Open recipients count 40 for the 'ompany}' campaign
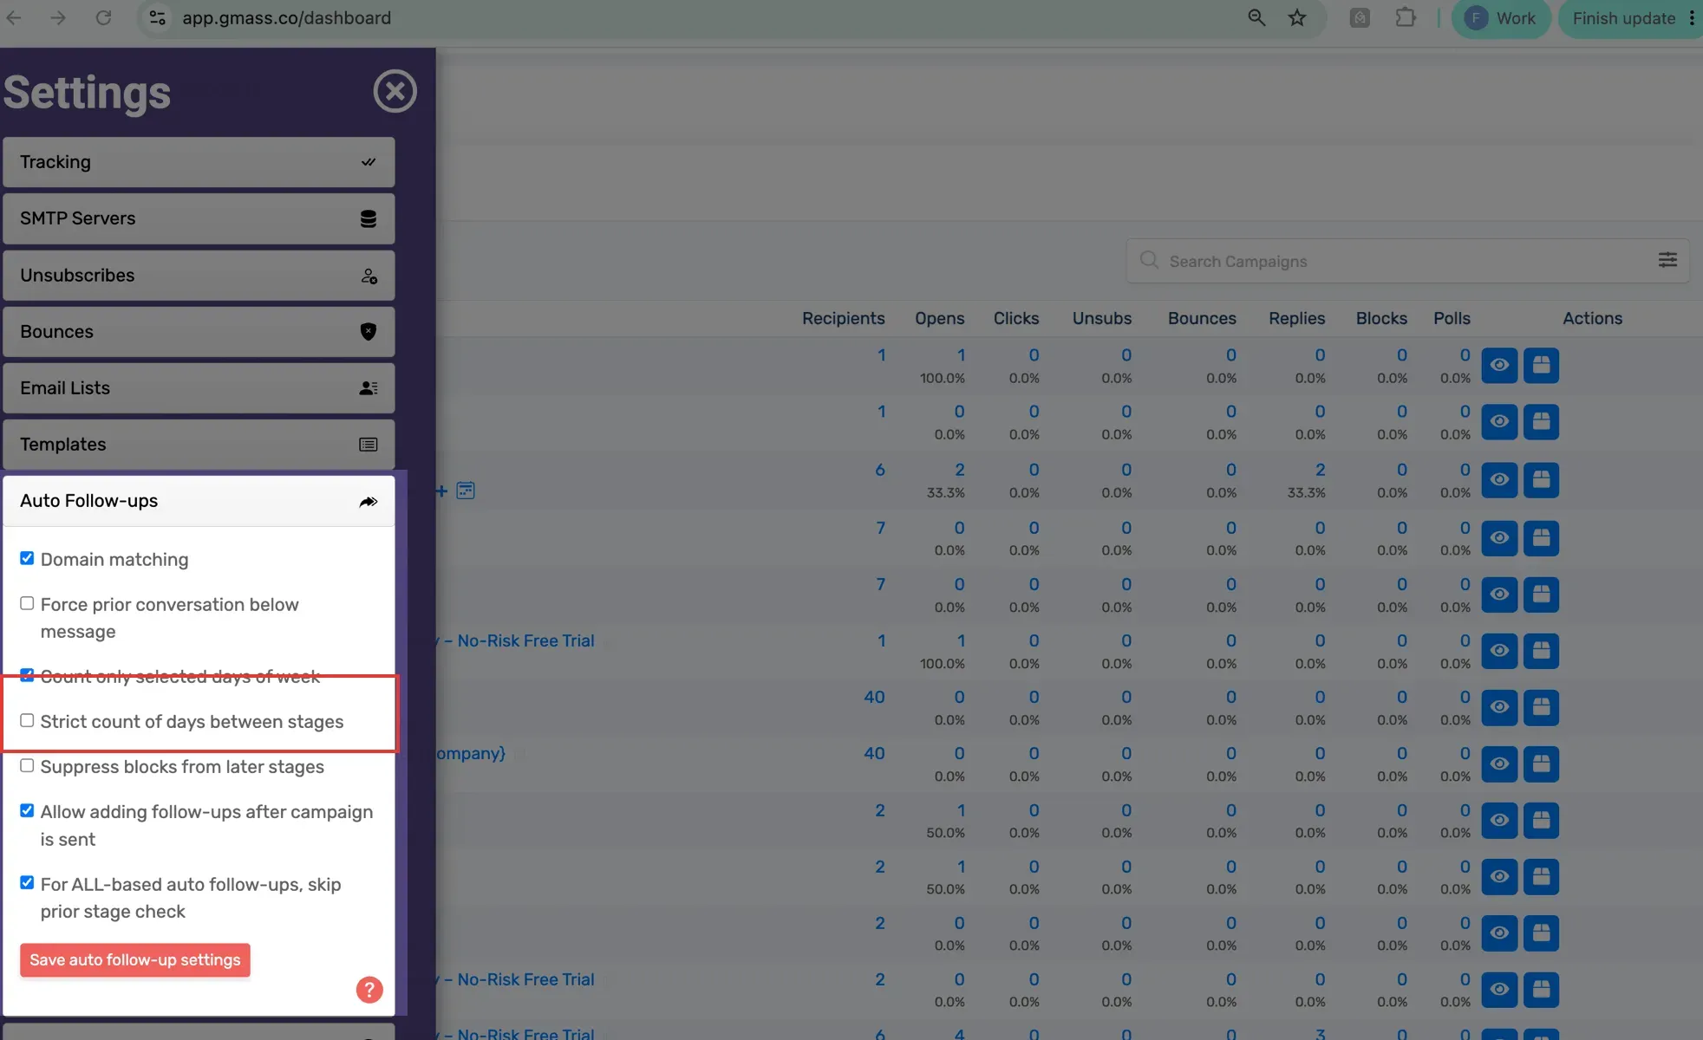Screen dimensions: 1703x1040 tap(874, 753)
